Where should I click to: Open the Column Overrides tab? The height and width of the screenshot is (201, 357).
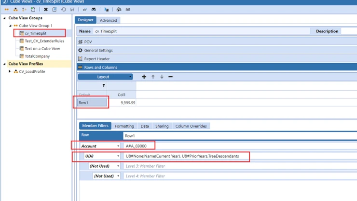pyautogui.click(x=191, y=126)
